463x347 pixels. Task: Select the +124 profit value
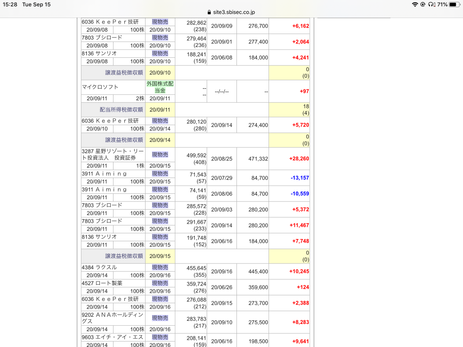click(303, 287)
